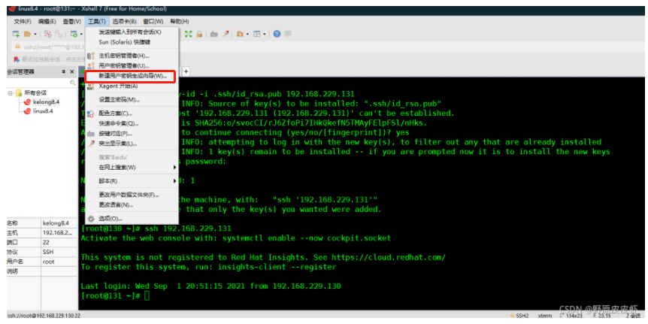The image size is (648, 324).
Task: Click the 主机 value 192.168.2... cell
Action: [x=59, y=233]
